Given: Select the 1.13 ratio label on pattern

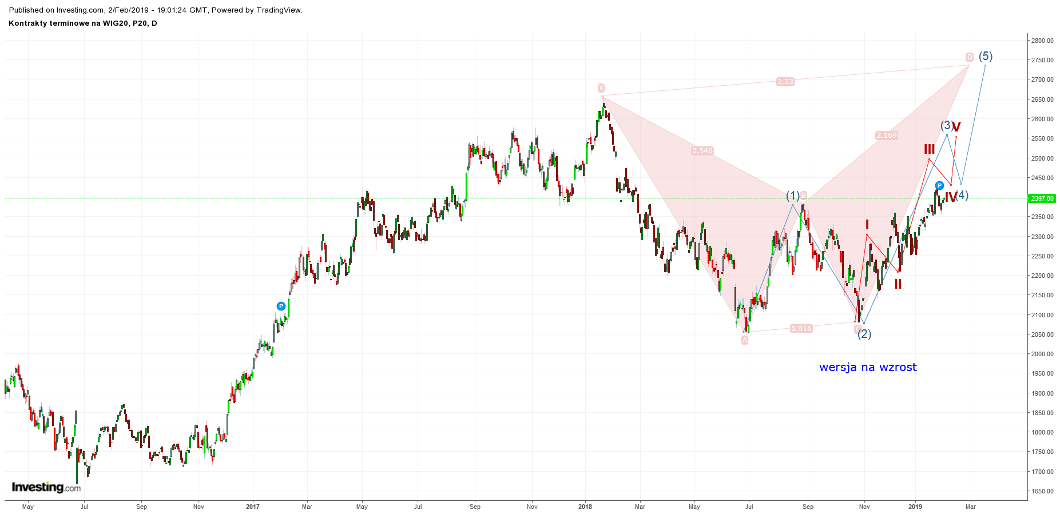Looking at the screenshot, I should tap(785, 82).
